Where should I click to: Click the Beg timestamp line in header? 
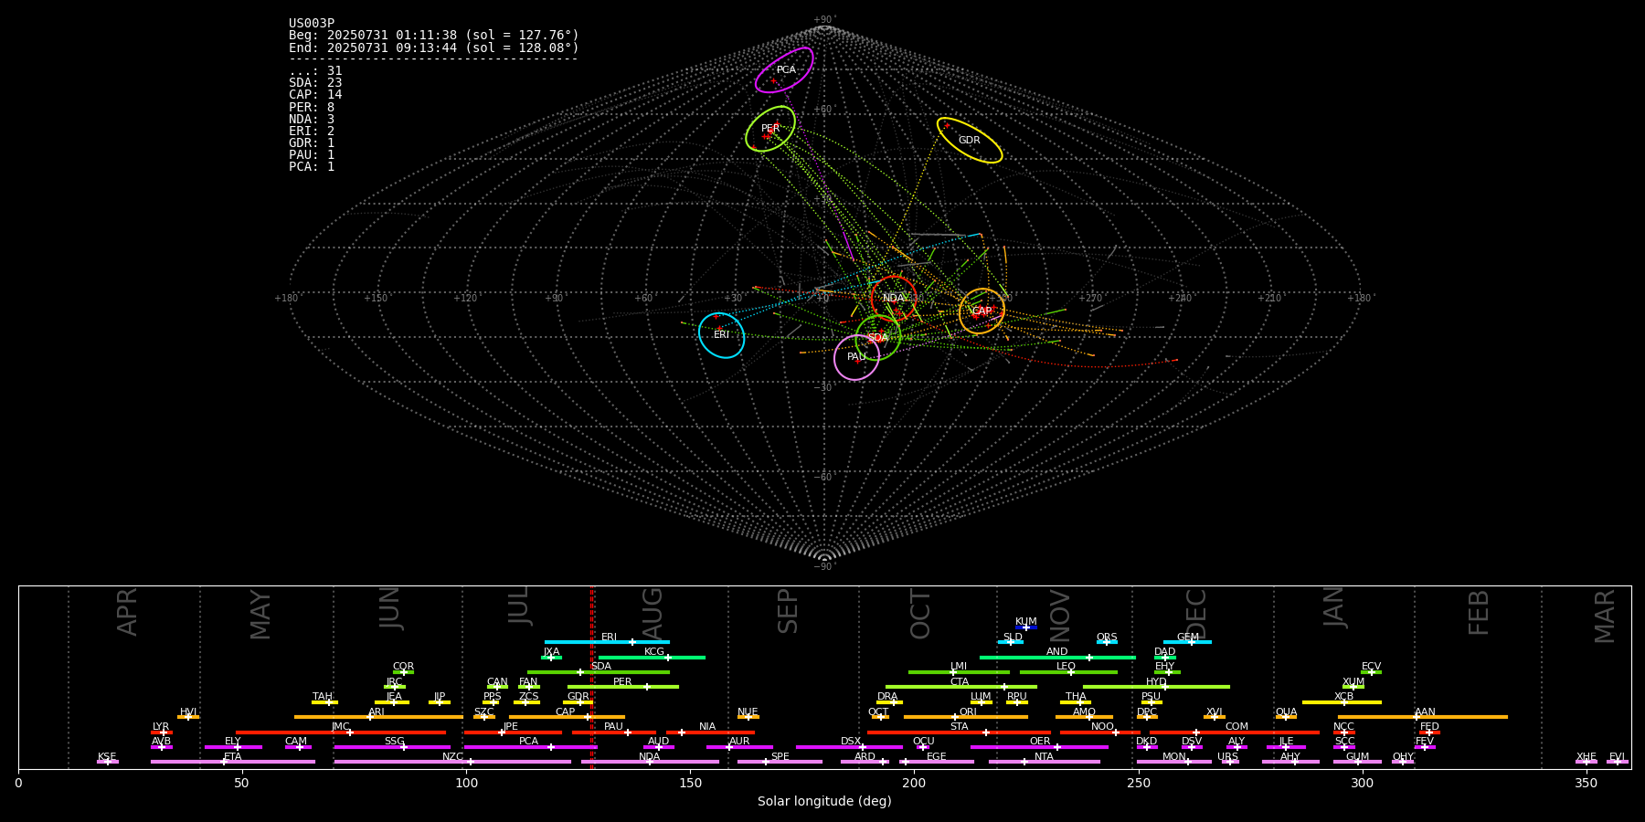(x=434, y=36)
